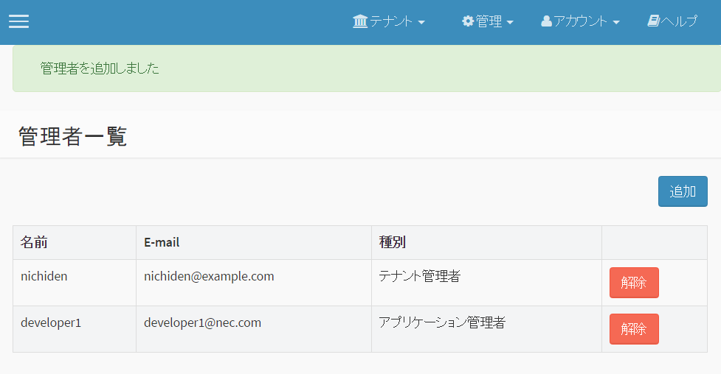Open the hamburger sidebar menu
721x374 pixels.
pos(19,21)
